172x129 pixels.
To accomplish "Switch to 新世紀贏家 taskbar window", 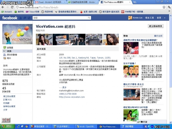I will coord(41,127).
